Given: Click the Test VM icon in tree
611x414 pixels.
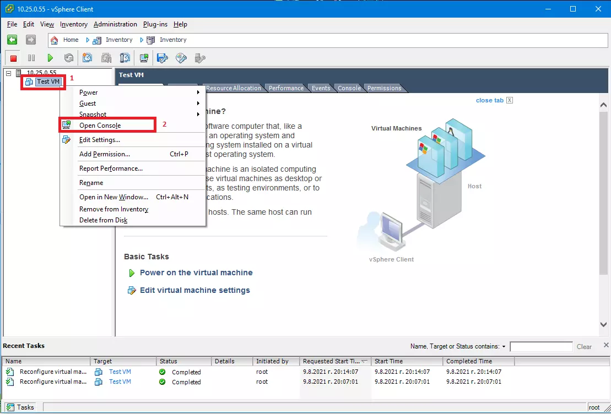Looking at the screenshot, I should click(x=29, y=82).
